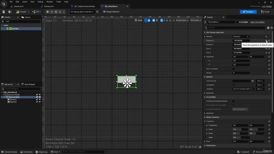Toggle Size To Content checkbox

(233, 69)
